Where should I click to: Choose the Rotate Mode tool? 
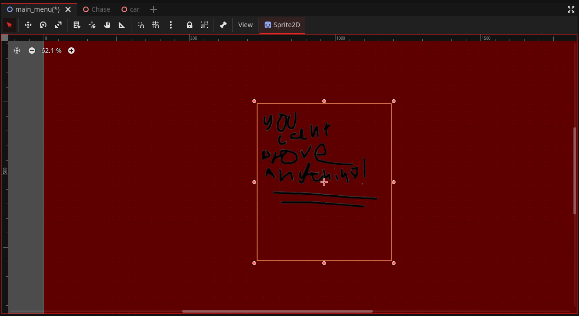[x=43, y=25]
